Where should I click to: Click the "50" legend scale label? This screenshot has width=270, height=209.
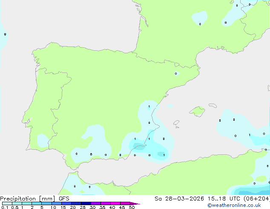[x=132, y=207]
